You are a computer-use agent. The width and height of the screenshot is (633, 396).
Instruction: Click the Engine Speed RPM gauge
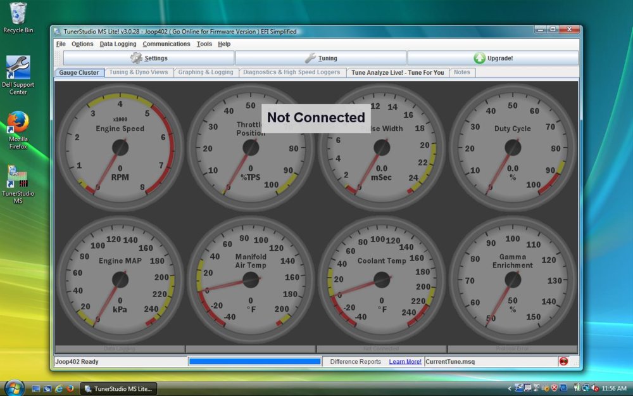[x=120, y=148]
